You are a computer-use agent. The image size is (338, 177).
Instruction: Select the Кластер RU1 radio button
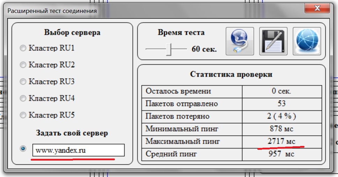click(23, 48)
